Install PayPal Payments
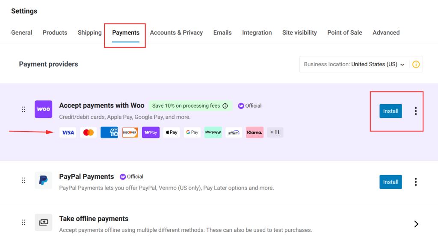This screenshot has width=438, height=240. tap(391, 182)
